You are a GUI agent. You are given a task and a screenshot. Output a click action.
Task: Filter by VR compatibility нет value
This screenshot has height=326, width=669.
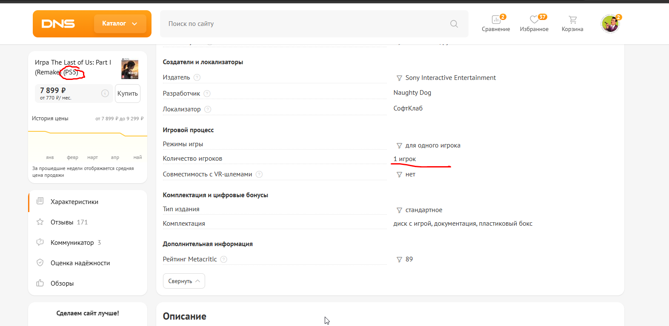(x=410, y=174)
